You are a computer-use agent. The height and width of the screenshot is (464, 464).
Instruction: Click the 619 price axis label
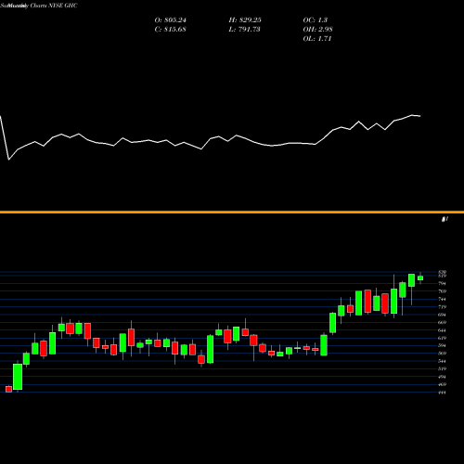click(x=442, y=338)
